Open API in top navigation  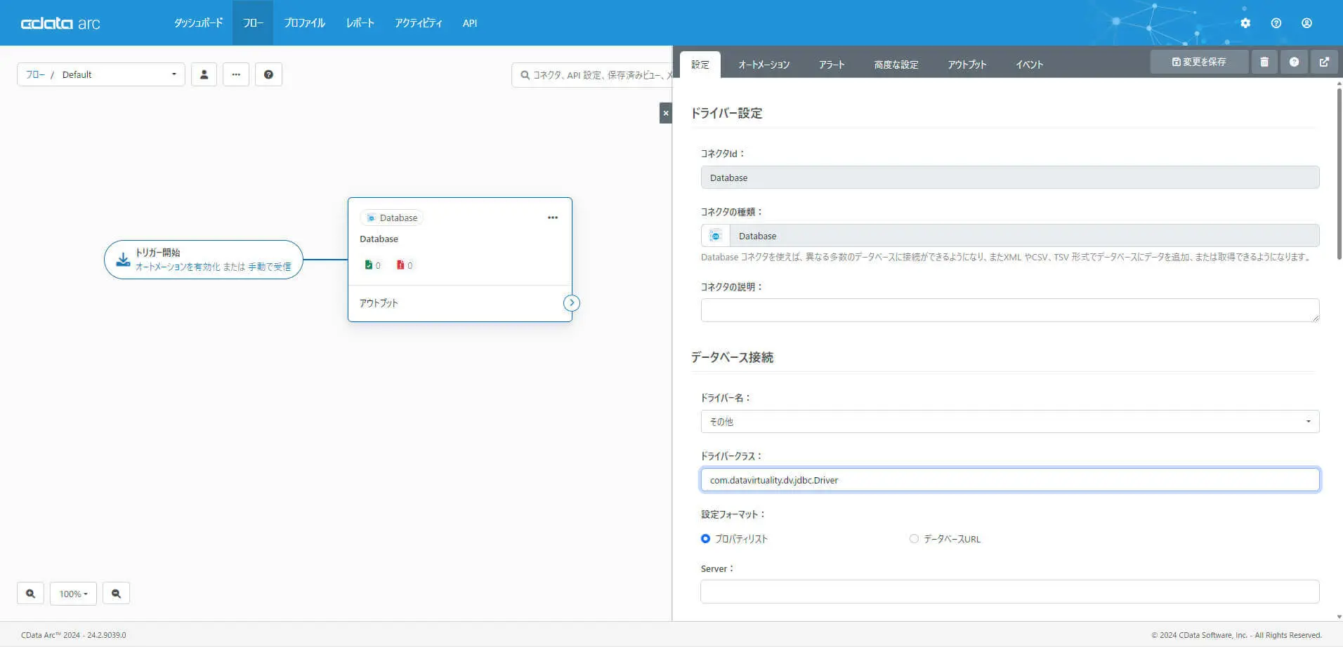[x=470, y=23]
